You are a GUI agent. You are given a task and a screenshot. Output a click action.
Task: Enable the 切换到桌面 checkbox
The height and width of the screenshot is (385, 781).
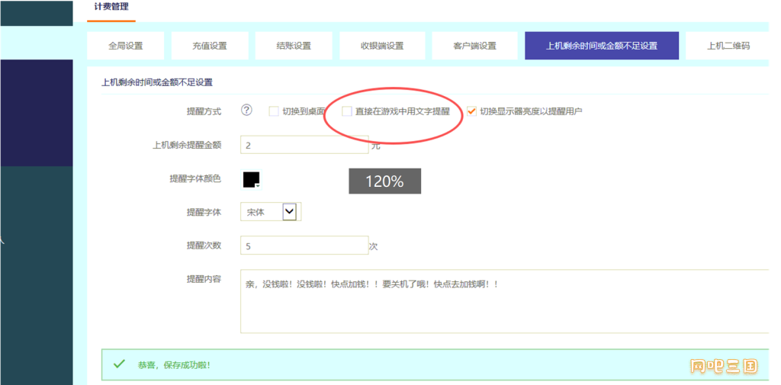coord(274,111)
